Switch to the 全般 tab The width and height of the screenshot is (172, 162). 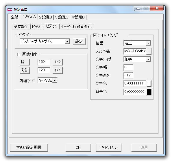point(15,17)
